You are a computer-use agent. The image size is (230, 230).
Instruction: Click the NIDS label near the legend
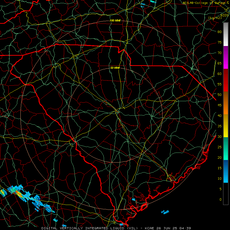click(225, 15)
